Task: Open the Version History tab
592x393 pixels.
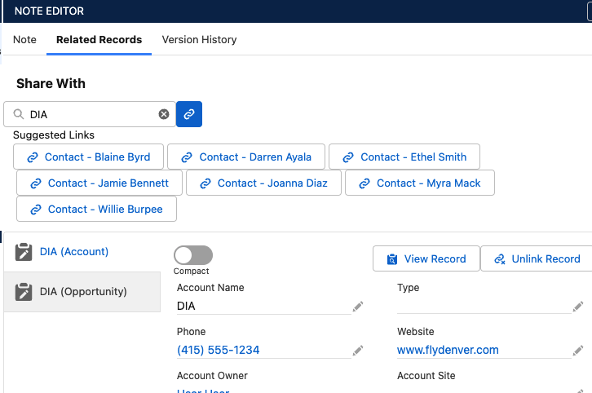Action: point(199,40)
